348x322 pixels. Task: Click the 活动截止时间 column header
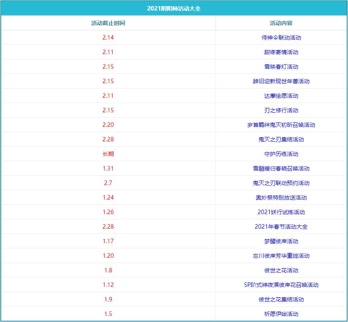108,23
